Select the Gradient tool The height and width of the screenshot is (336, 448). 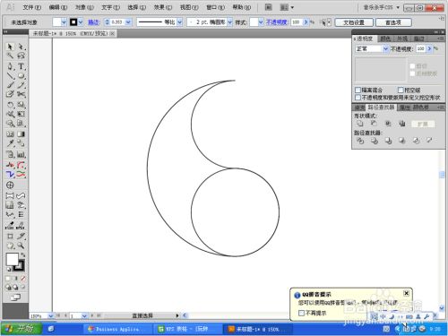tap(21, 134)
